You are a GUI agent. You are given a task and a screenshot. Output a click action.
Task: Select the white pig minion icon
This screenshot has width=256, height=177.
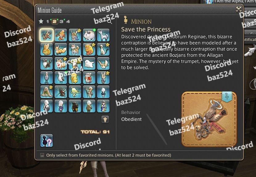pyautogui.click(x=89, y=35)
